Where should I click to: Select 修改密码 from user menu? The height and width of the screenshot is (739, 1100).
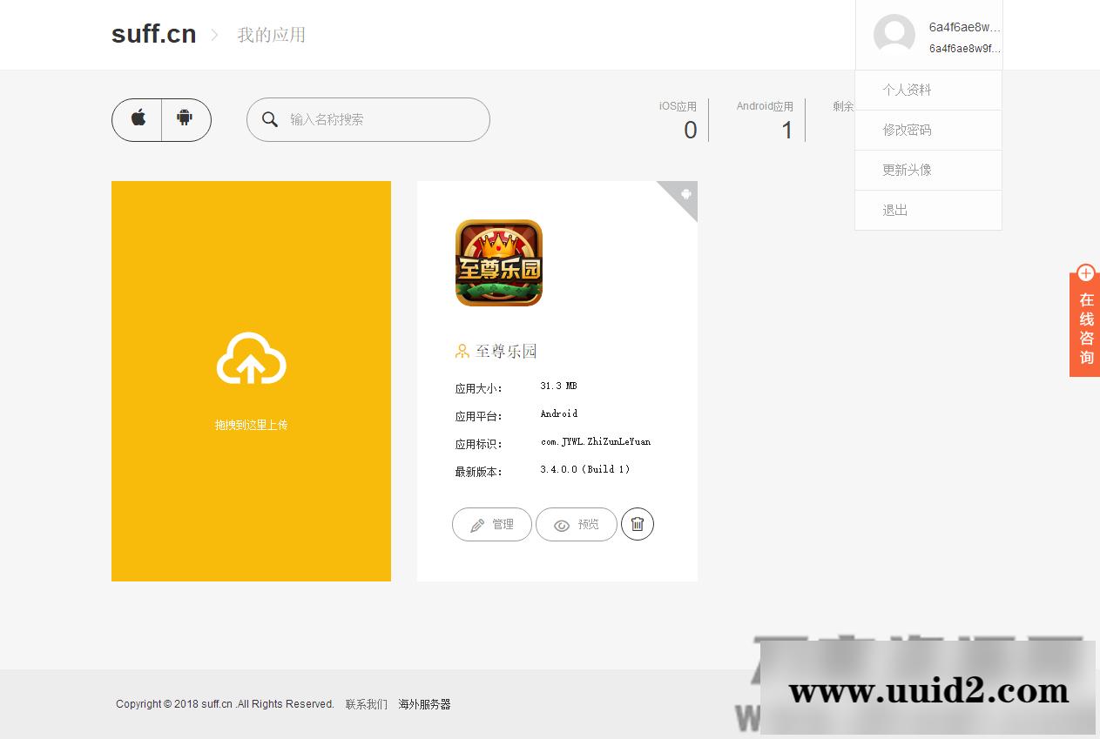coord(907,130)
